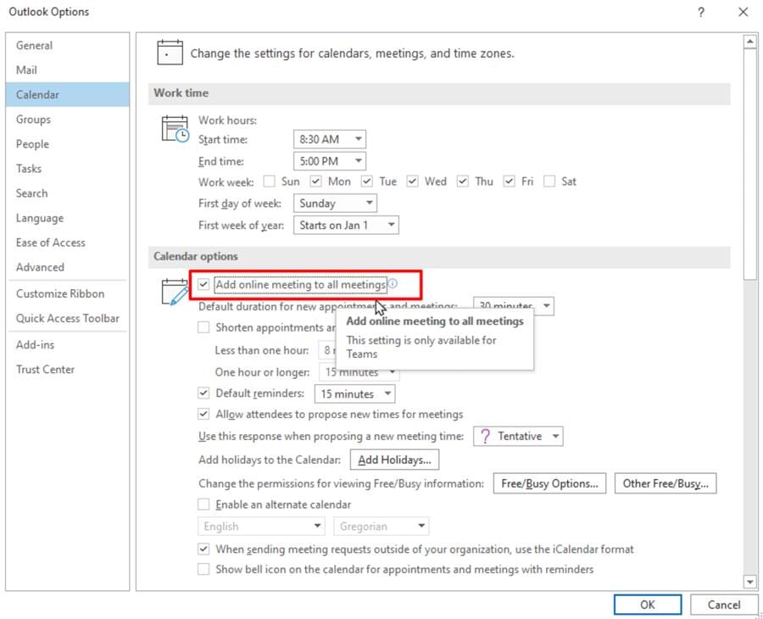Click the Add Holidays button
Image resolution: width=763 pixels, height=619 pixels.
[x=394, y=459]
